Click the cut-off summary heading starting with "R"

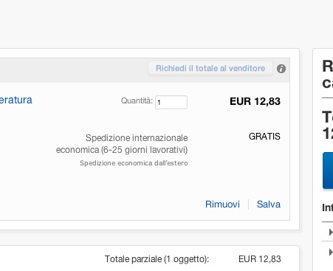[328, 75]
